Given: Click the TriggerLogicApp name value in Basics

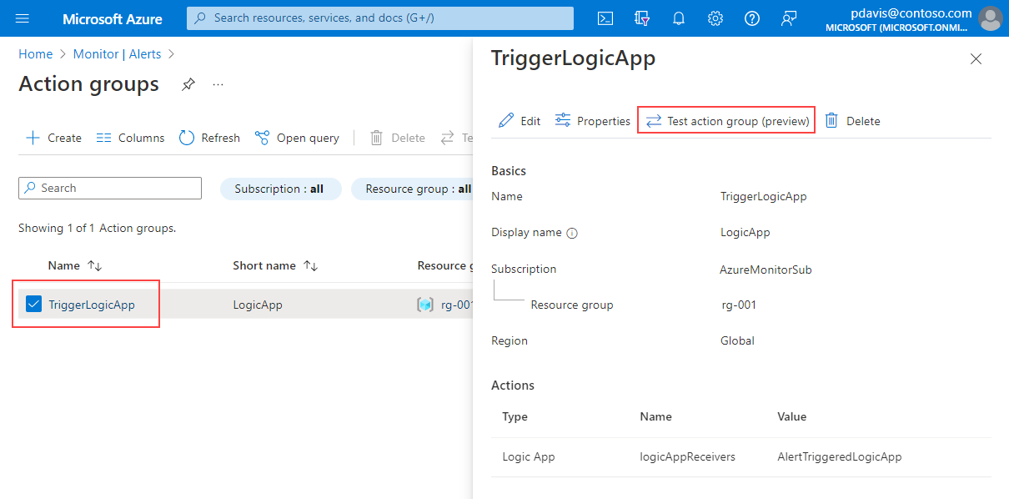Looking at the screenshot, I should pos(764,197).
